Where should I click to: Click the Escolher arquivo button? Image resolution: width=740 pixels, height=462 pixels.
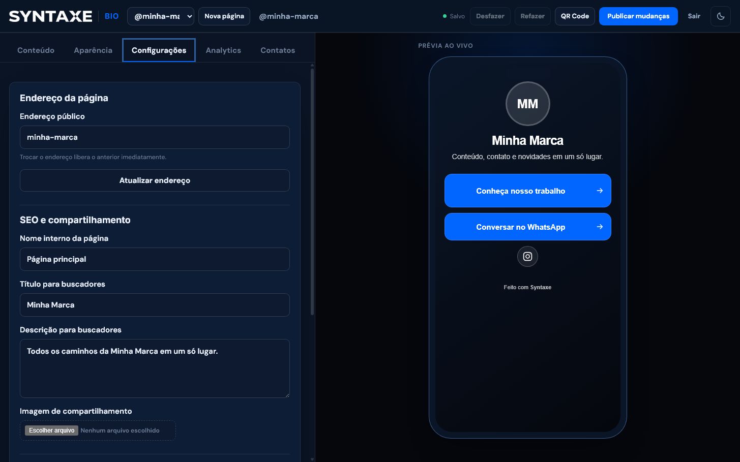(x=51, y=430)
